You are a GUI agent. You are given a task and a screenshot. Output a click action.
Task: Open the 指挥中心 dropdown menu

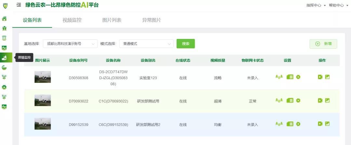click(316, 6)
